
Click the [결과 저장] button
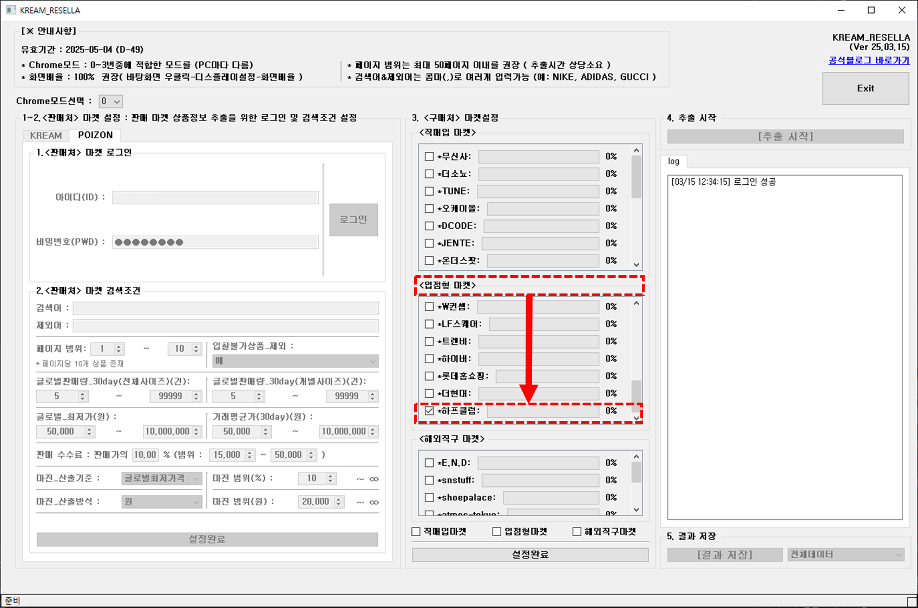click(x=725, y=555)
